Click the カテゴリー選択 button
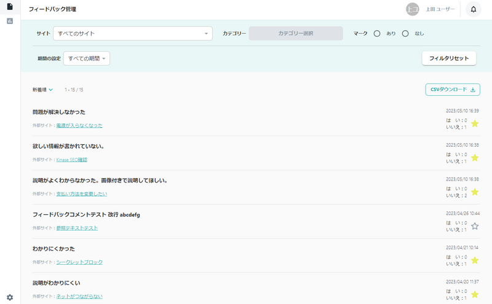This screenshot has width=492, height=304. coord(295,34)
